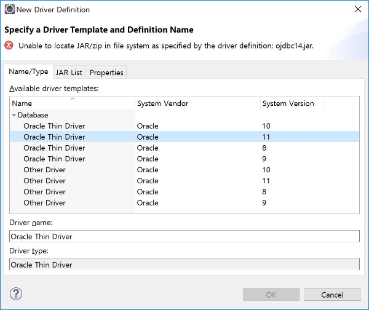The height and width of the screenshot is (310, 369).
Task: Click the Driver type label
Action: (29, 251)
